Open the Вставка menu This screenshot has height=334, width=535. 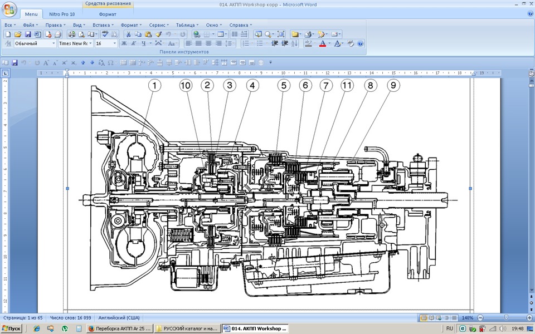[103, 25]
